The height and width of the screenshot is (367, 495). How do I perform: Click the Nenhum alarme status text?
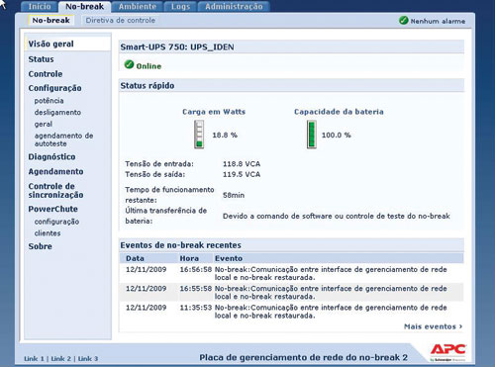438,21
